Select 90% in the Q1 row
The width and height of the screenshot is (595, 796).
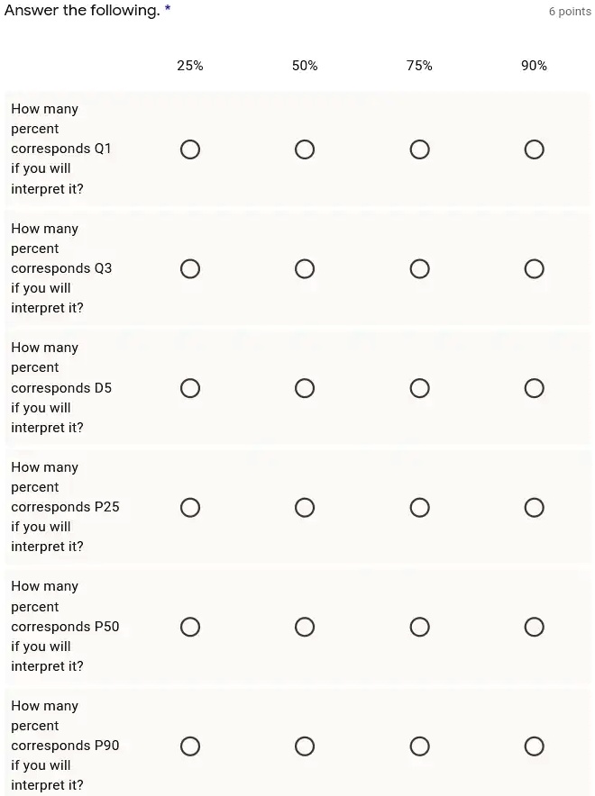(x=534, y=149)
